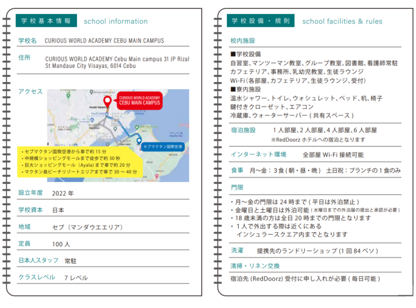Select the 学校設備・規則 teal header tab
Viewport: 416px width, 308px height.
pyautogui.click(x=260, y=21)
